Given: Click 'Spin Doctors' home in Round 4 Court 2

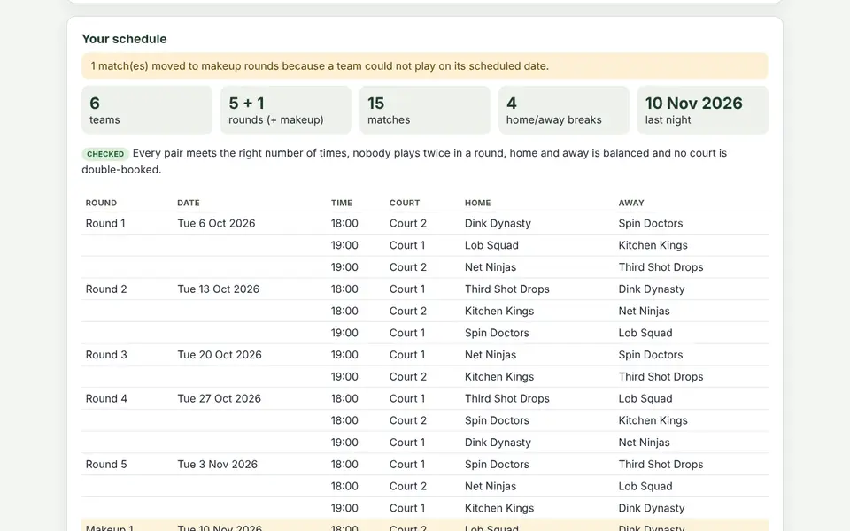Looking at the screenshot, I should [x=497, y=420].
